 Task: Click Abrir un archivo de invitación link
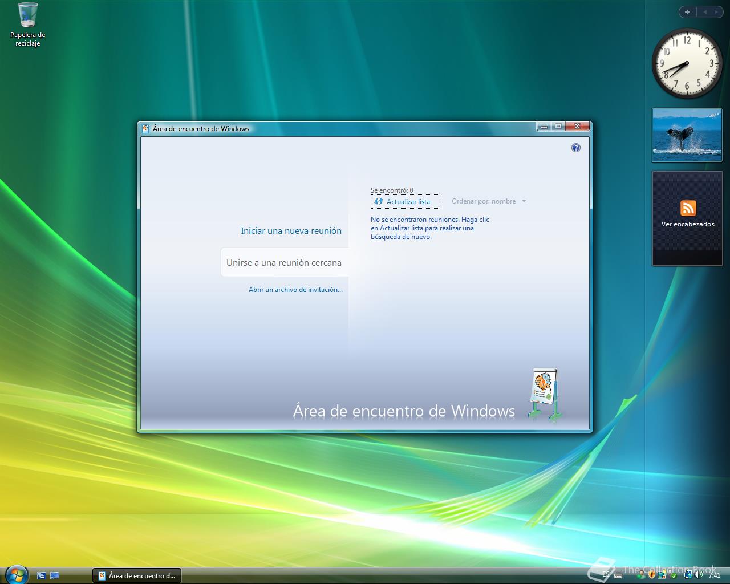295,290
